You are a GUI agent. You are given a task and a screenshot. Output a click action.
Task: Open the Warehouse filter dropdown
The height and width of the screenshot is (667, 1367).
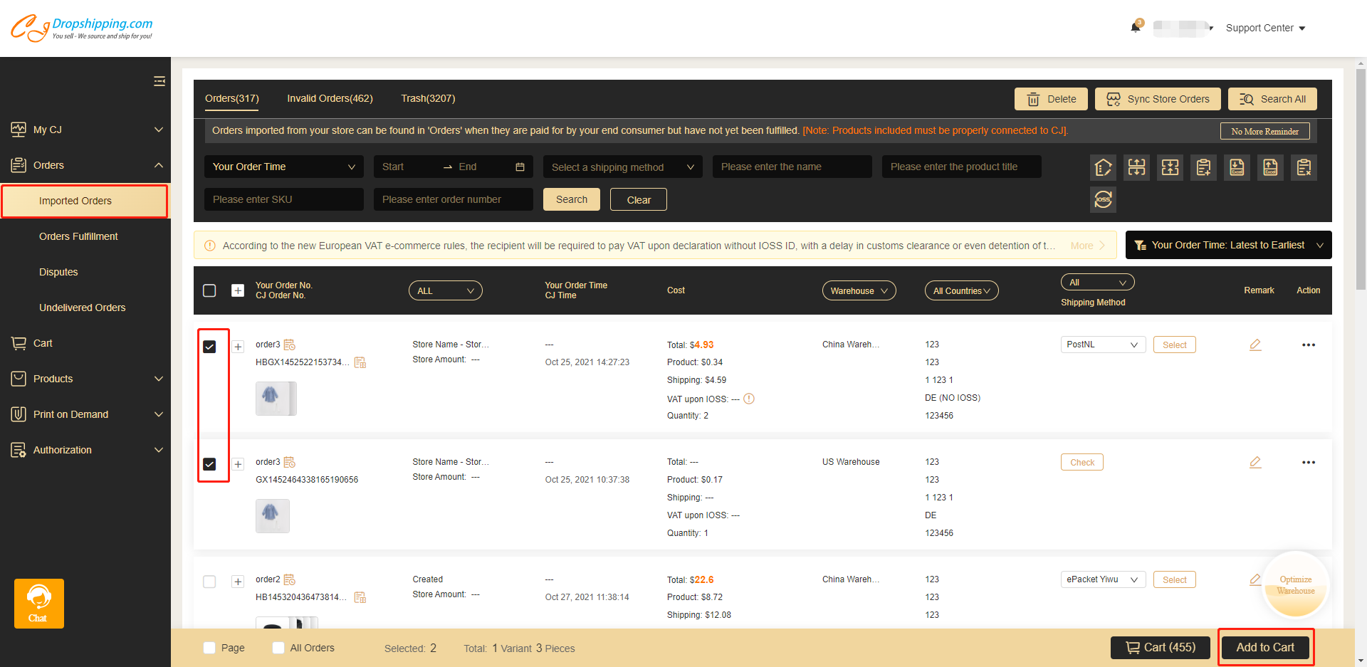tap(859, 290)
